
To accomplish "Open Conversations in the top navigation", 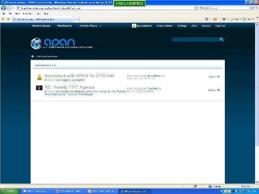I will point(165,26).
